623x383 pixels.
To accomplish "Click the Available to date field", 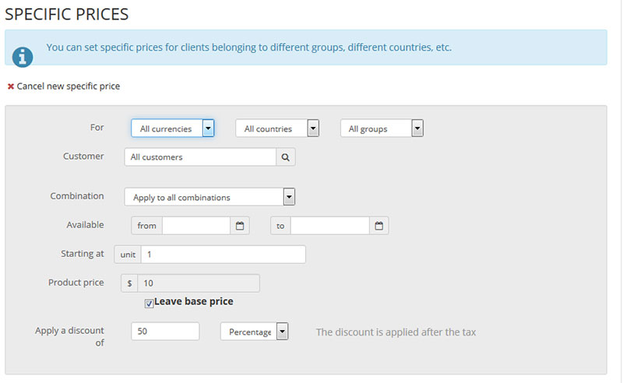I will pos(329,226).
